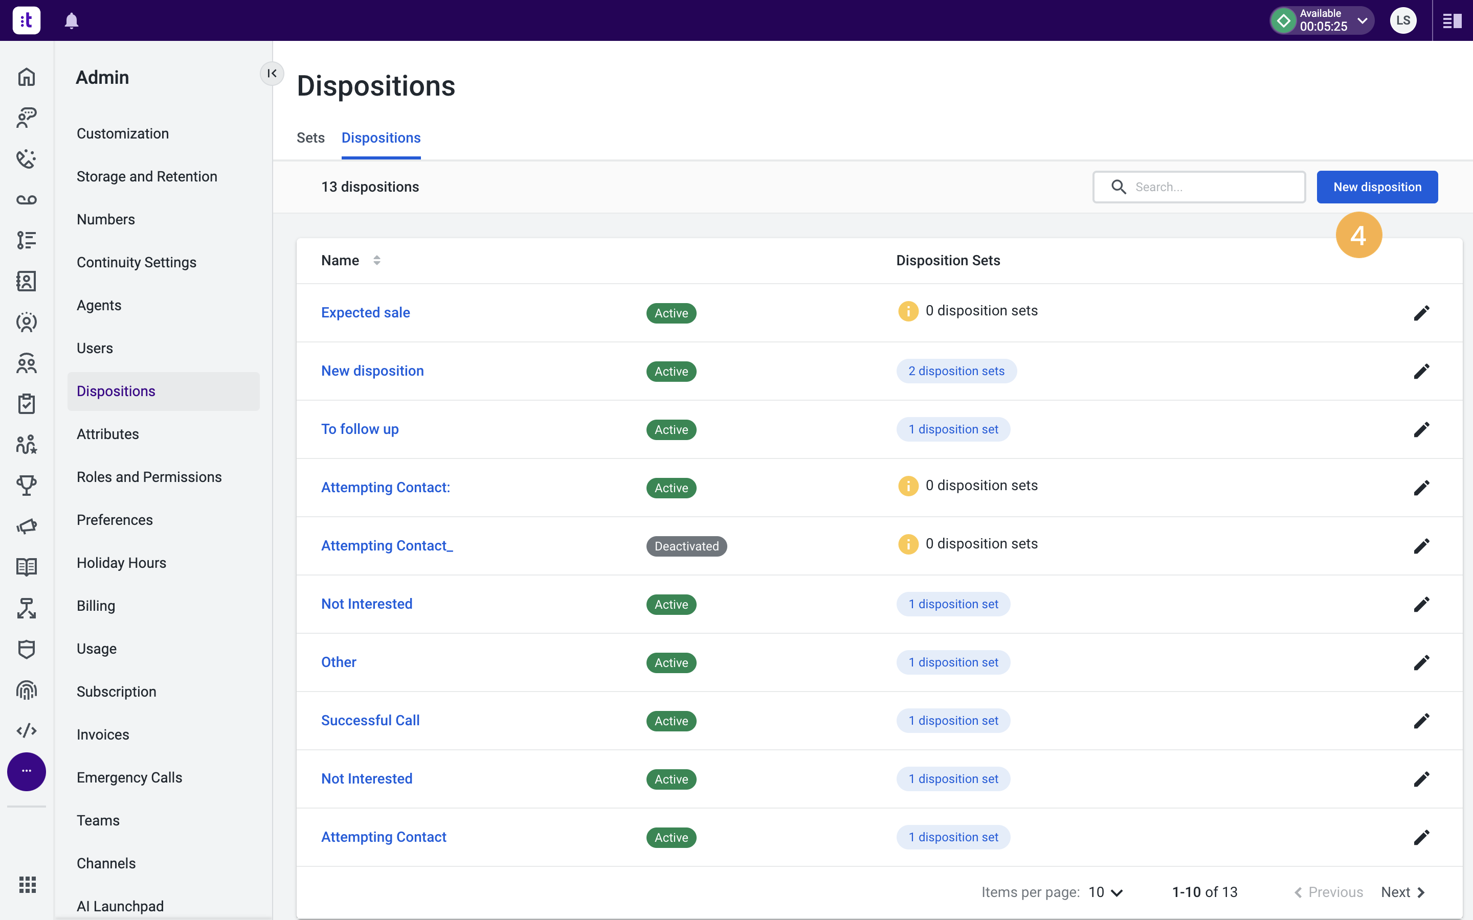This screenshot has height=920, width=1473.
Task: Open the To follow up disposition link
Action: (360, 429)
